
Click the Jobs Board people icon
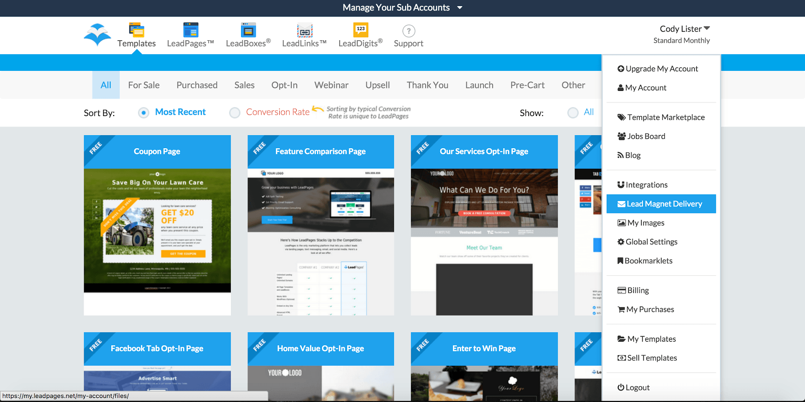[x=621, y=136]
